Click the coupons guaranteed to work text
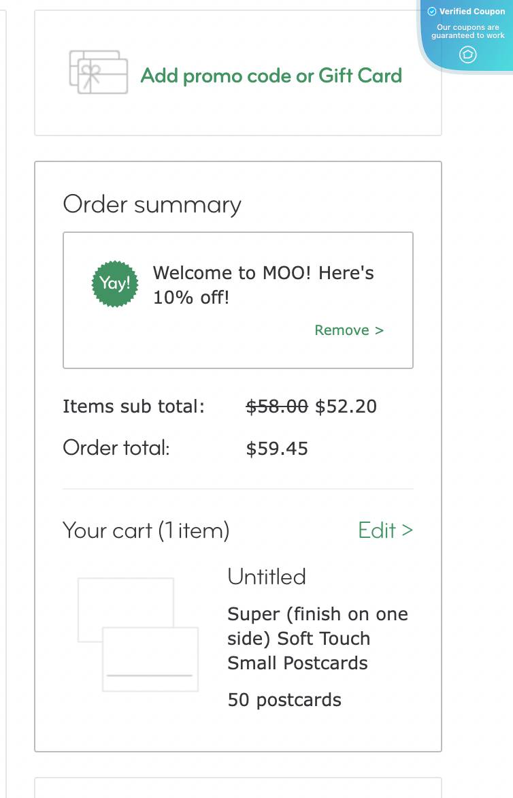 coord(468,31)
